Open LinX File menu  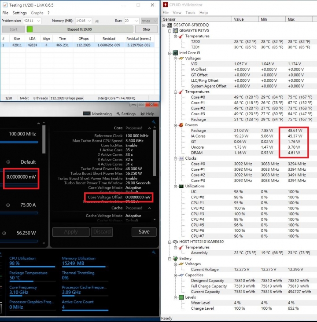pos(5,13)
